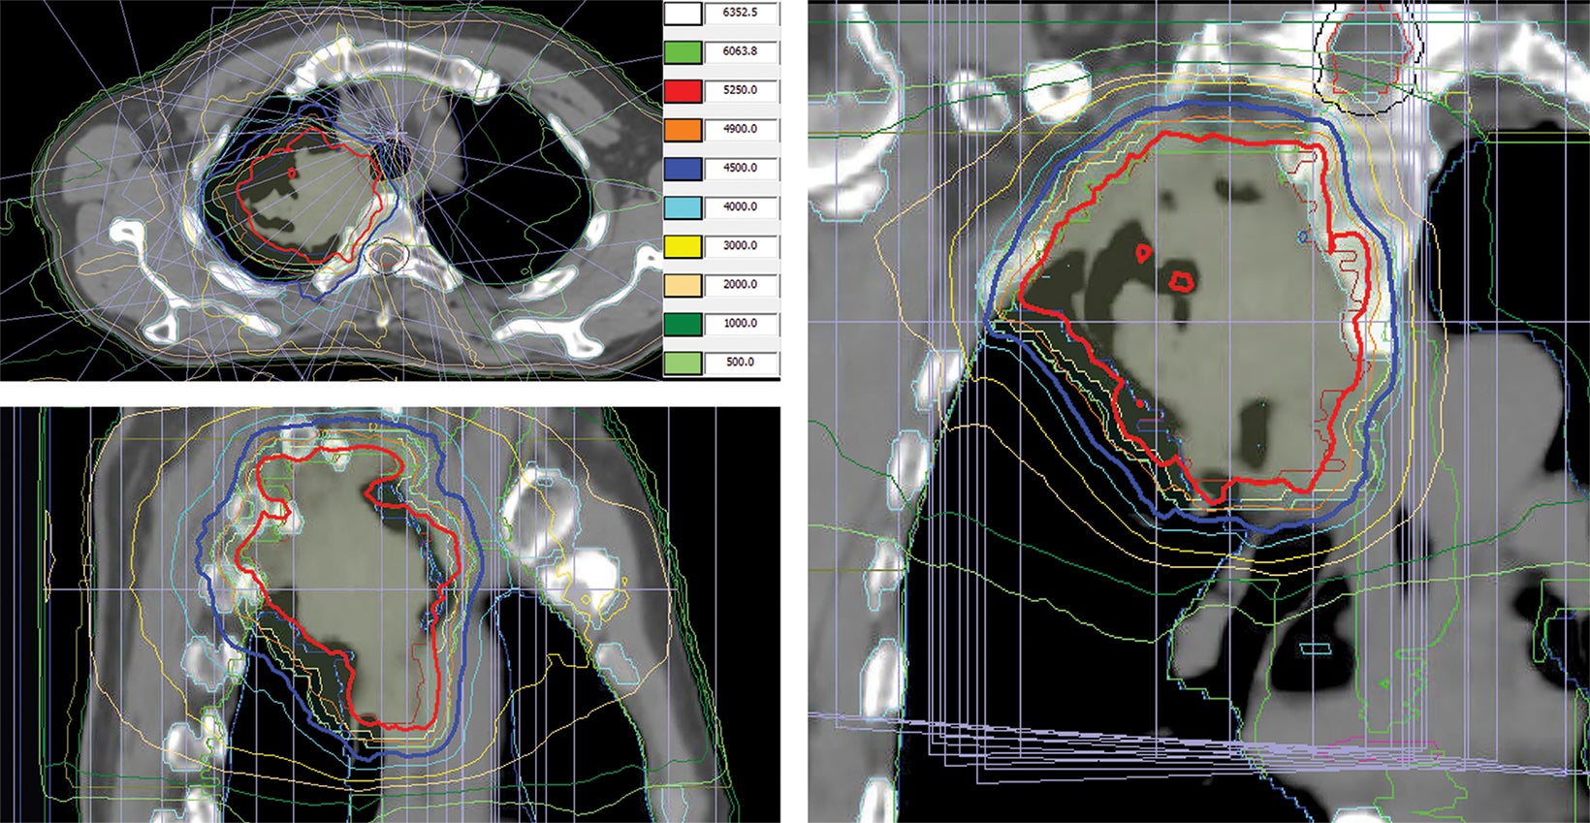Click the yellow 3000.0 isodose swatch

tap(683, 245)
